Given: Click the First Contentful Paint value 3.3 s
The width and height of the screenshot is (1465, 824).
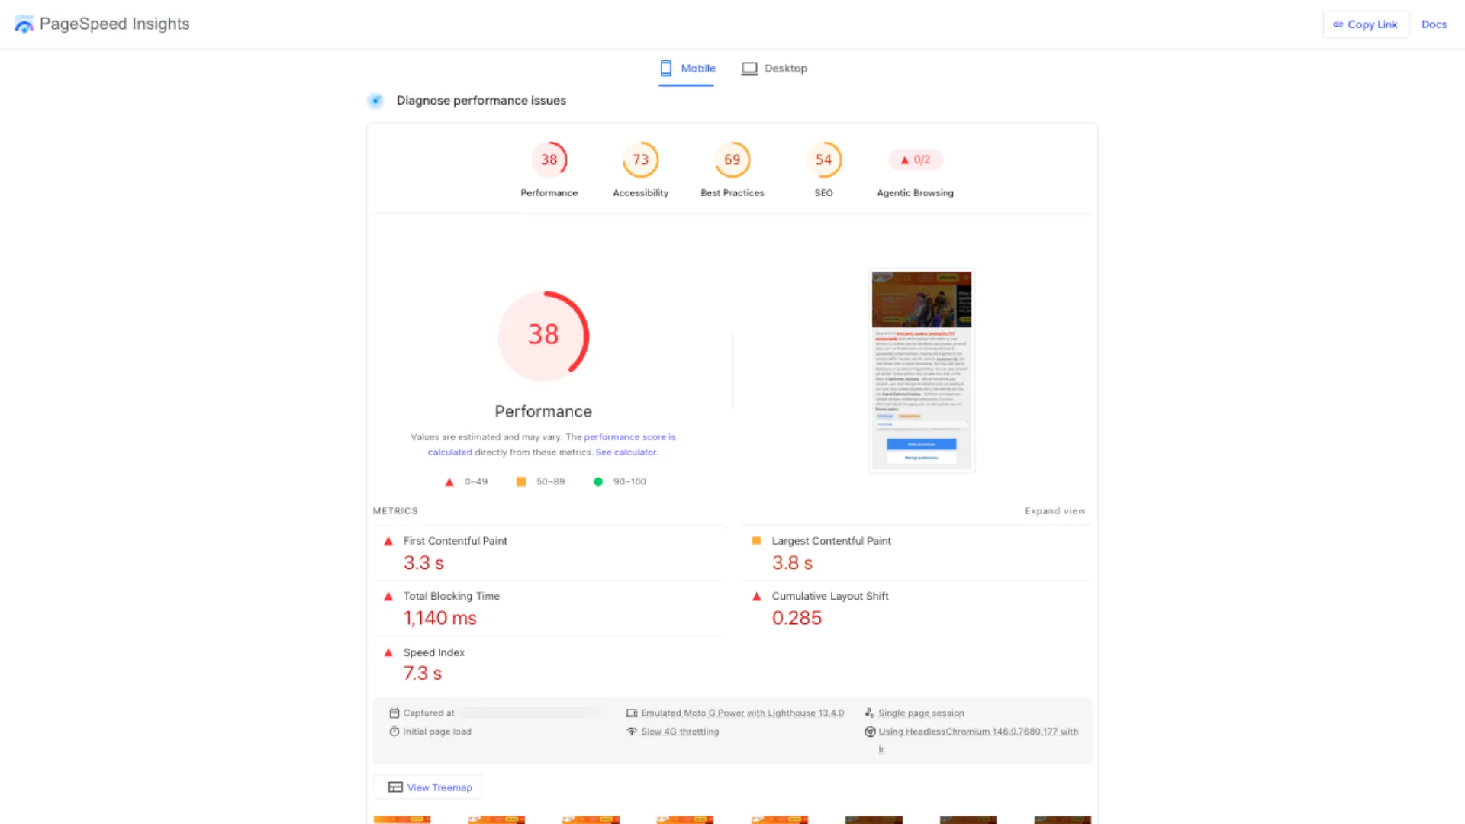Looking at the screenshot, I should [423, 563].
